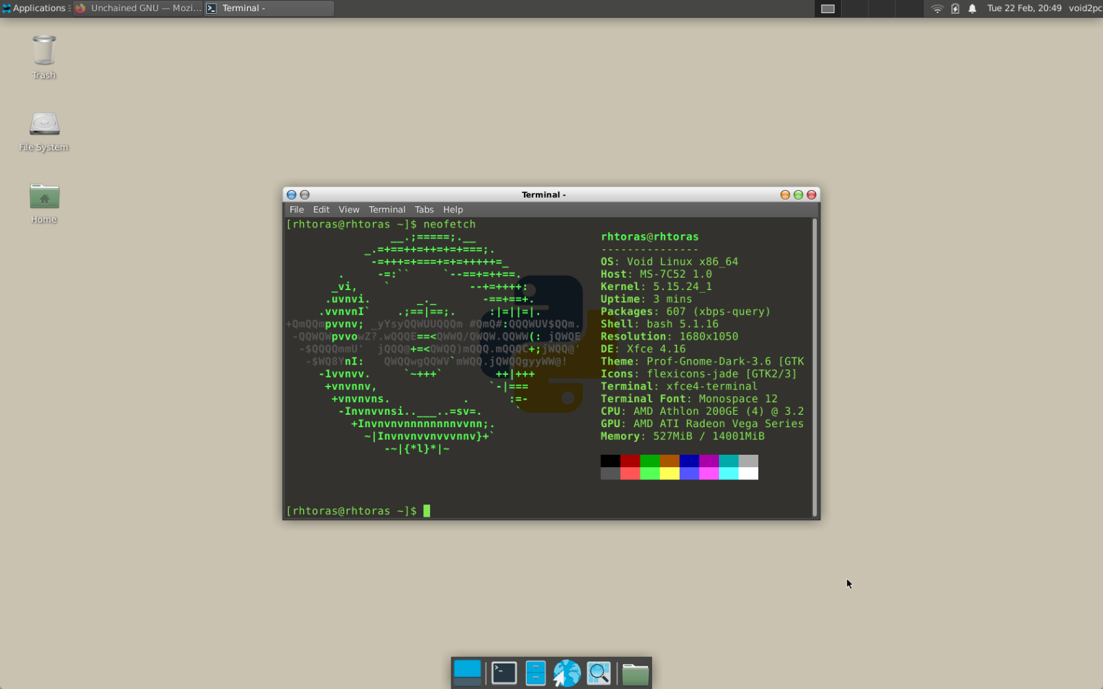The image size is (1103, 689).
Task: Open the Wi-Fi network indicator
Action: pyautogui.click(x=937, y=8)
